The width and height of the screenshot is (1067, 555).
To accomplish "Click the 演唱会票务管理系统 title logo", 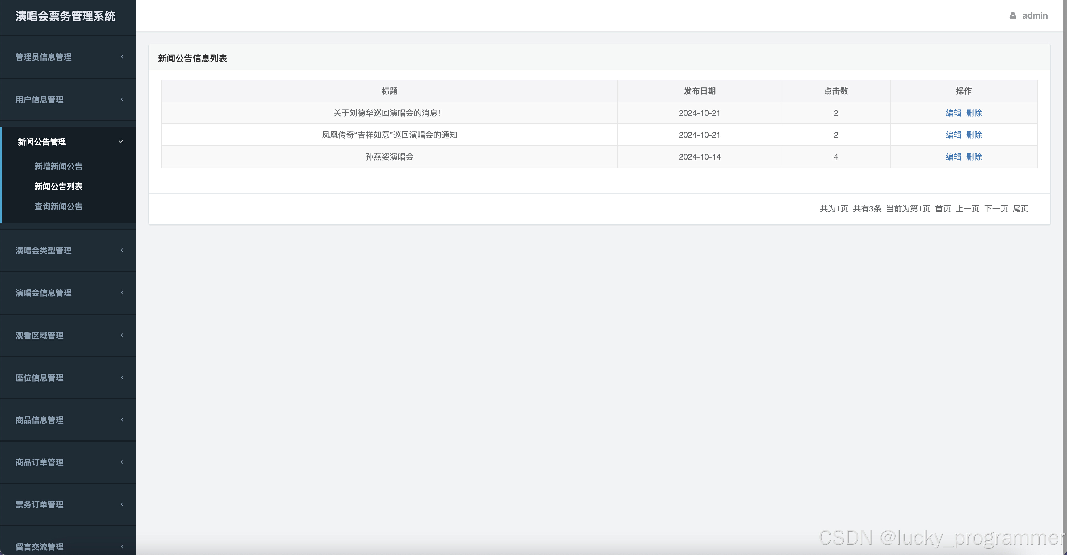I will pos(65,16).
